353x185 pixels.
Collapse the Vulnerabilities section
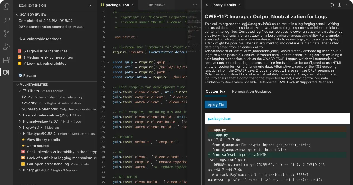tap(17, 85)
